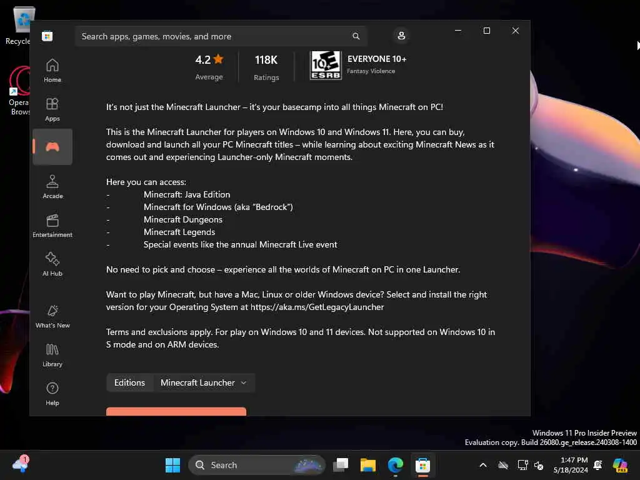
Task: Select the Opera Browser desktop shortcut
Action: 19,91
